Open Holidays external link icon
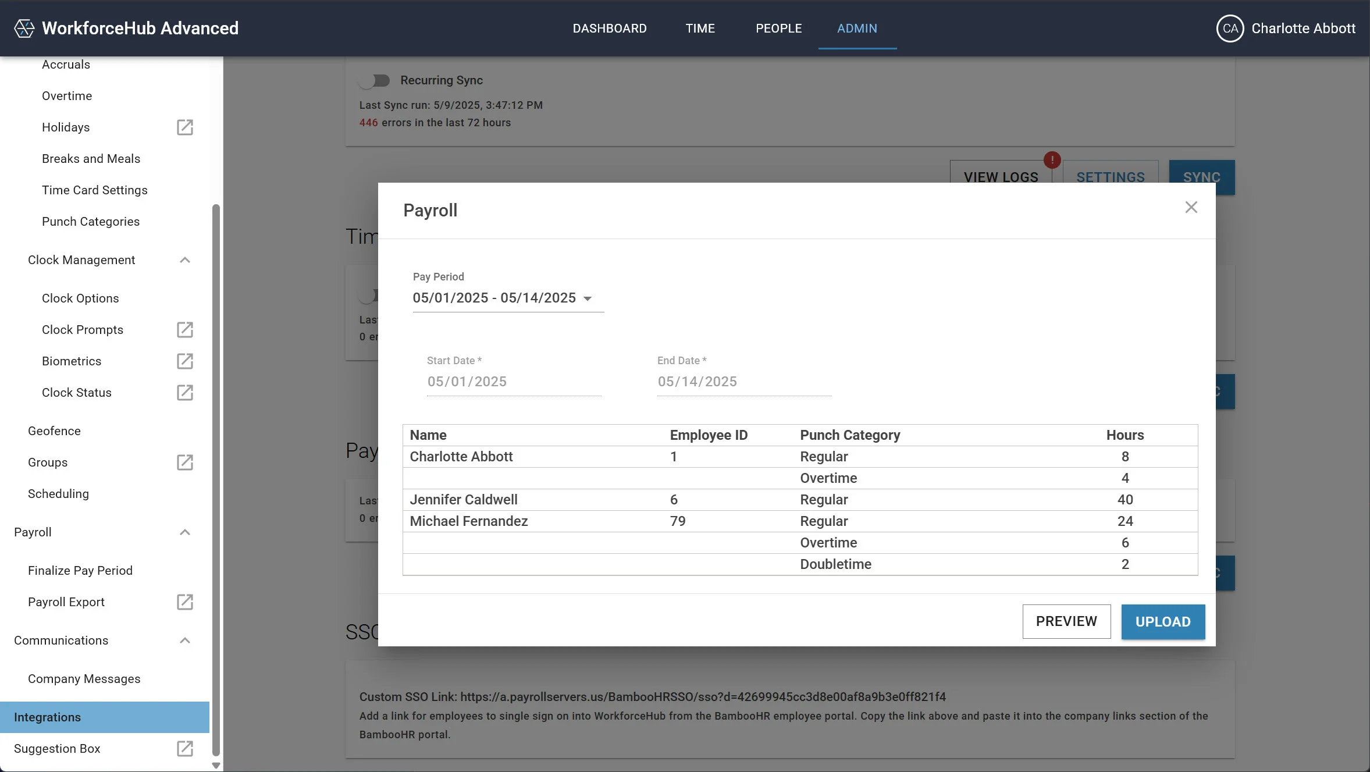 click(x=185, y=127)
